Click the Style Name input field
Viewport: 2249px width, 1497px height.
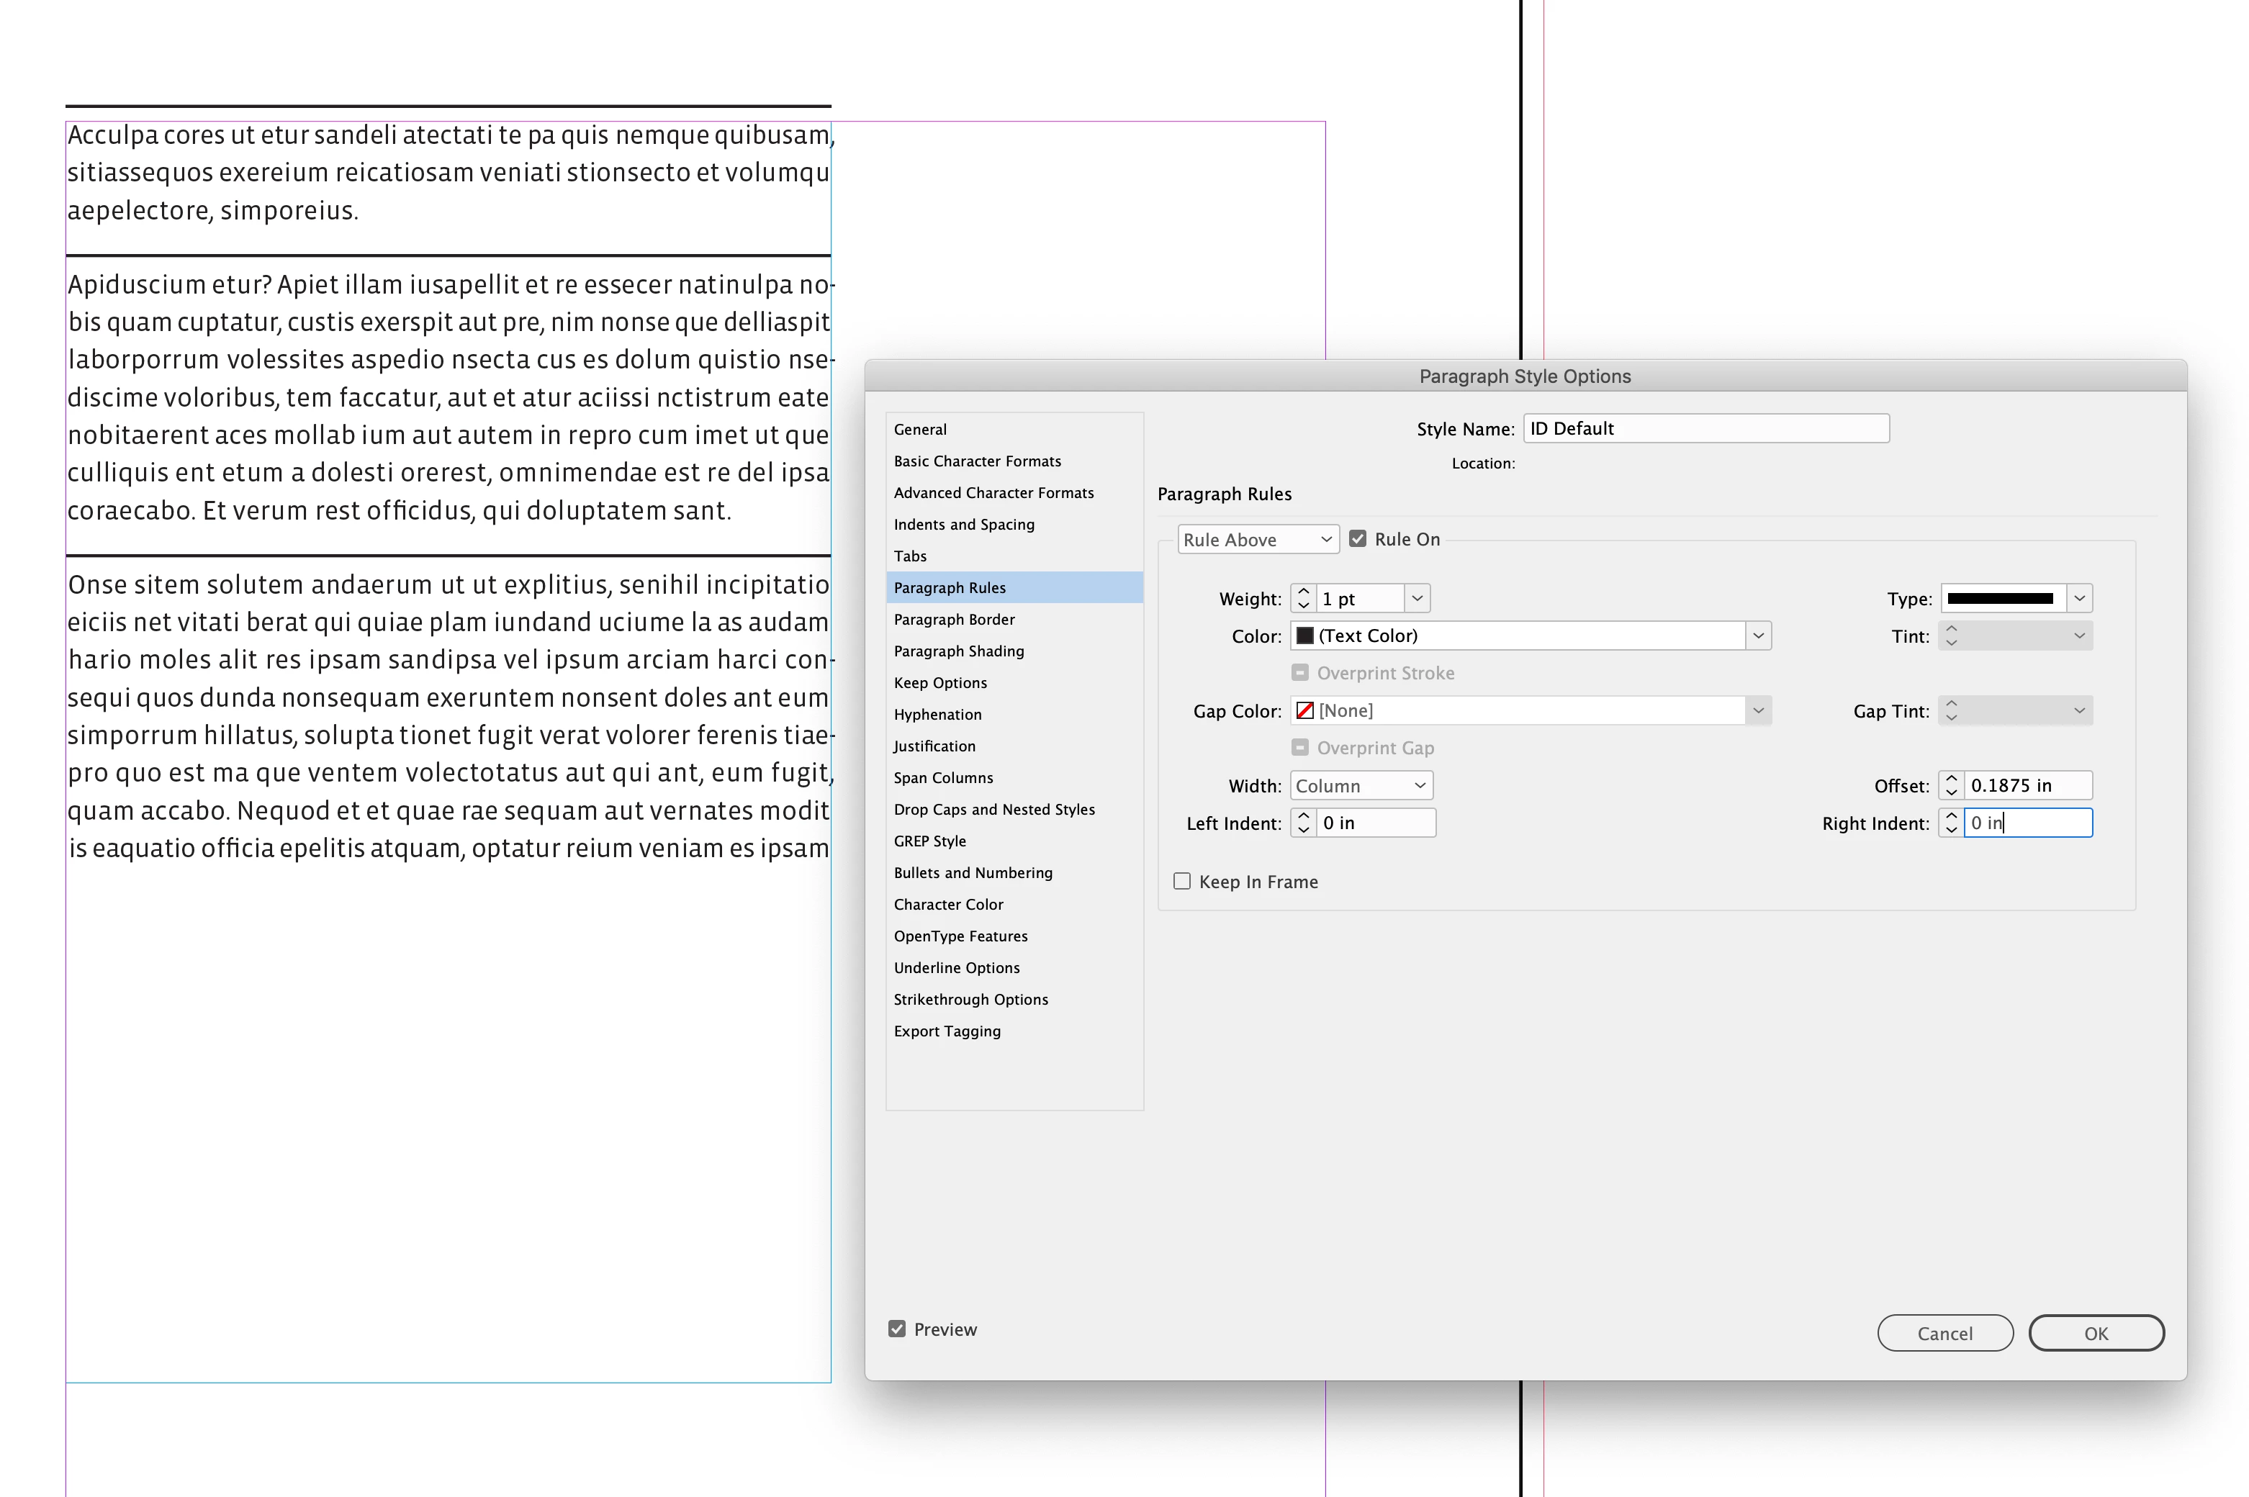[x=1705, y=429]
